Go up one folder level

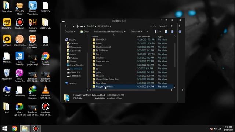77,26
